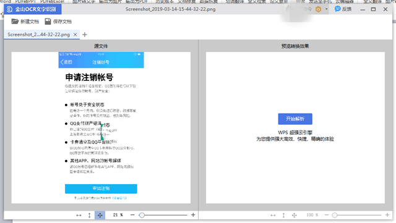Close the OCR window

pyautogui.click(x=385, y=9)
